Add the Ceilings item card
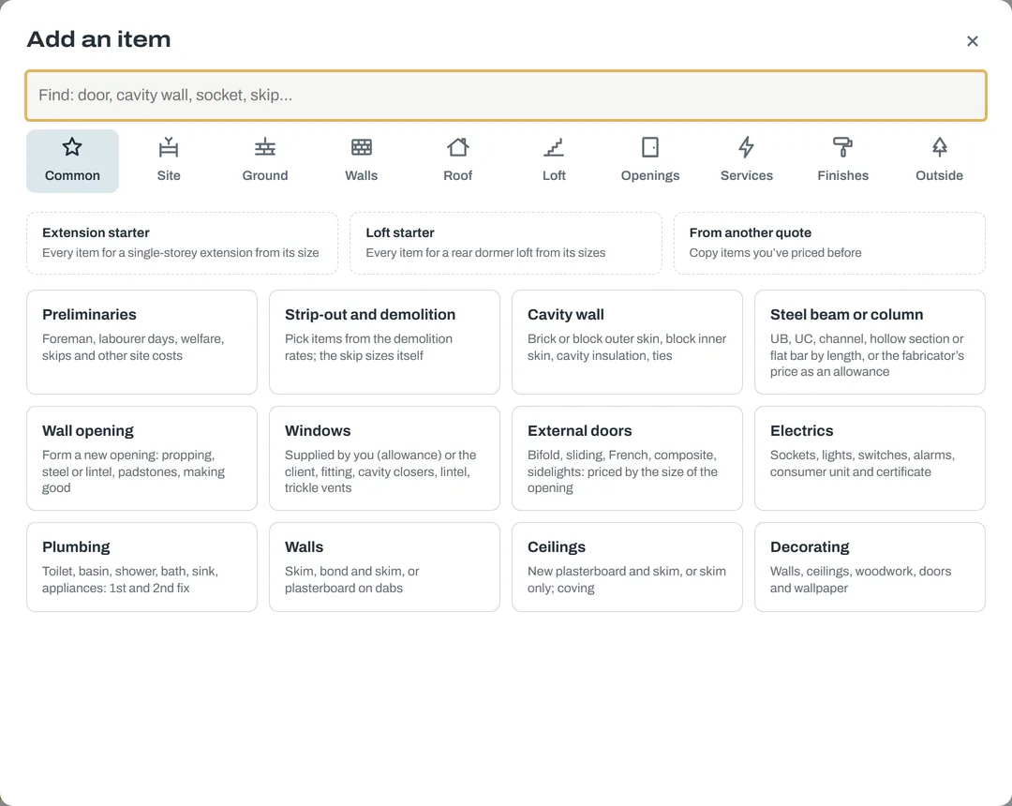This screenshot has height=806, width=1012. point(627,567)
